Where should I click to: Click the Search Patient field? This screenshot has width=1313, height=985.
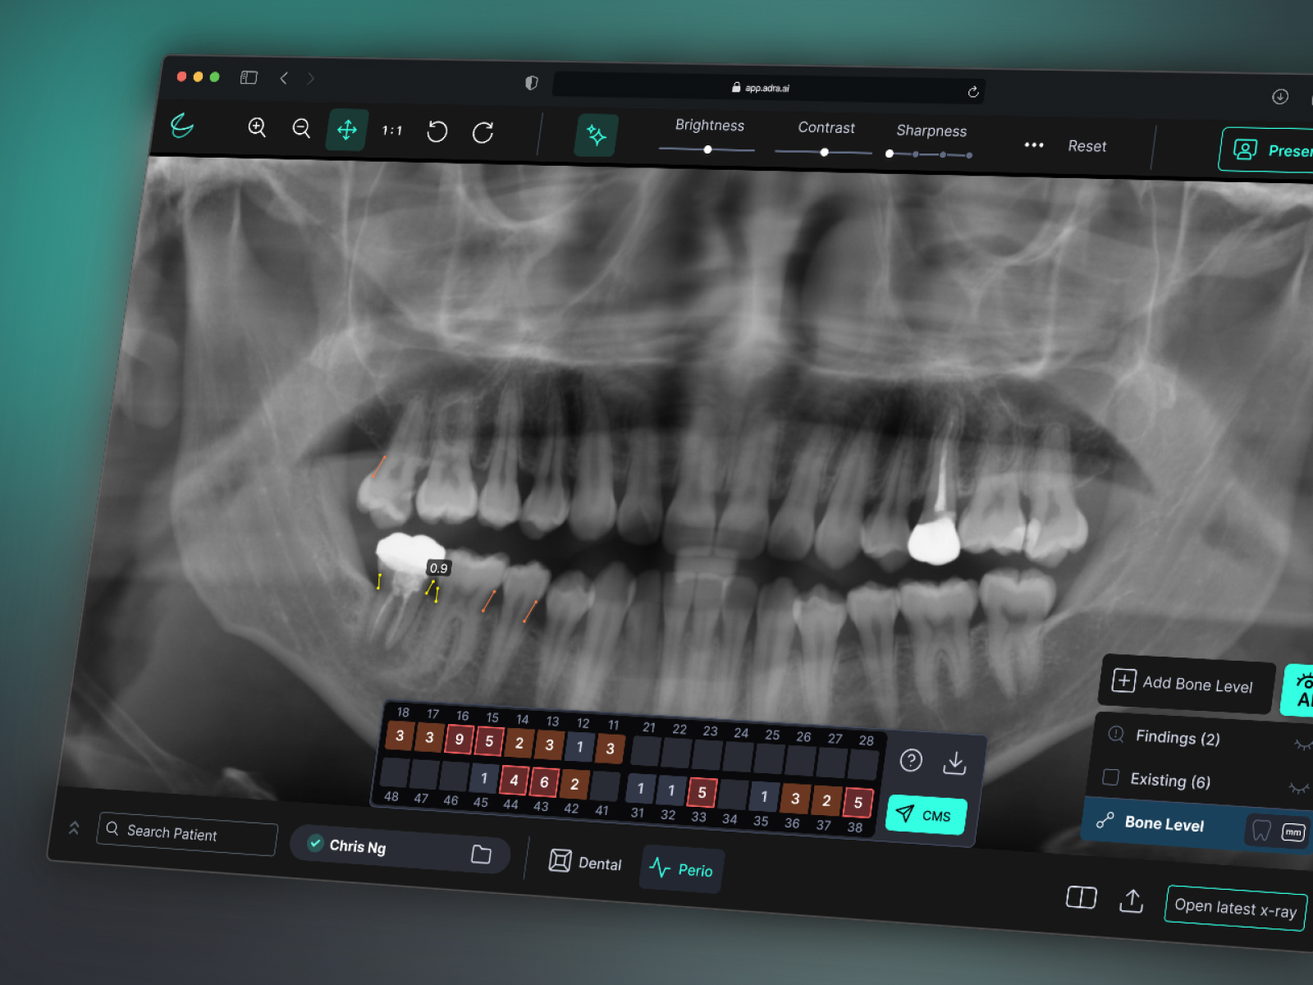(x=187, y=833)
